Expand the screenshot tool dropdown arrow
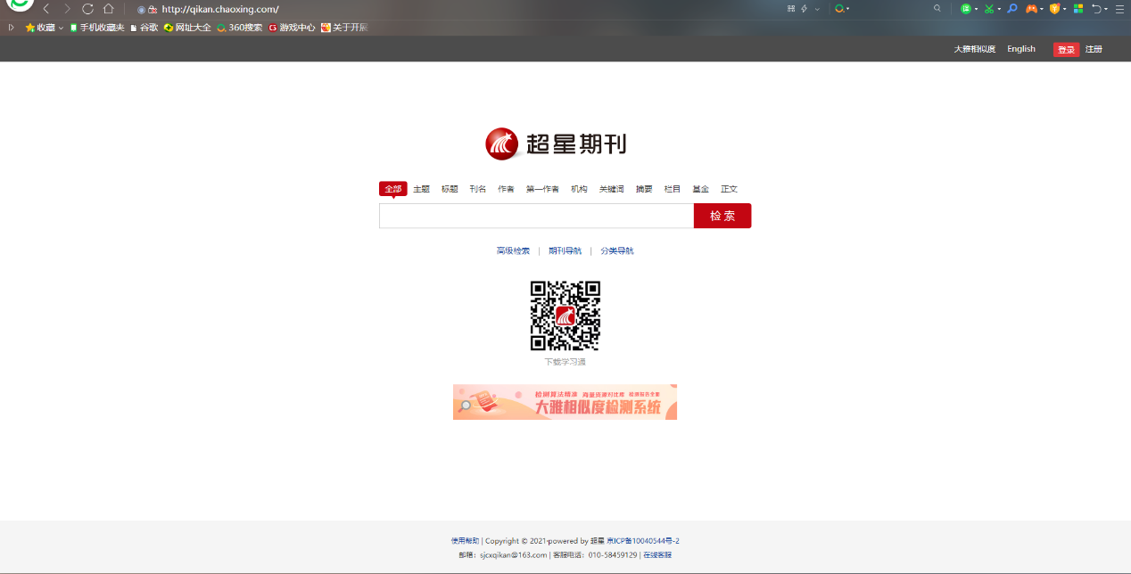Image resolution: width=1131 pixels, height=574 pixels. (999, 9)
